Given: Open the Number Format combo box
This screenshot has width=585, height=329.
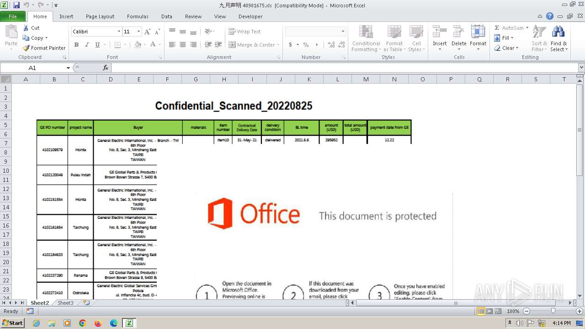Looking at the screenshot, I should pyautogui.click(x=315, y=32).
